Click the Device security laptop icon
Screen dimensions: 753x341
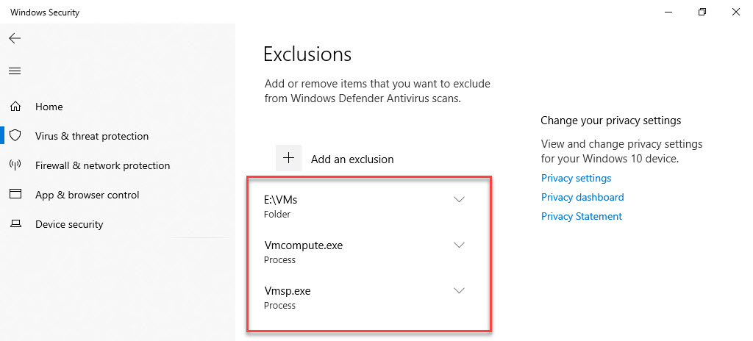[x=15, y=224]
